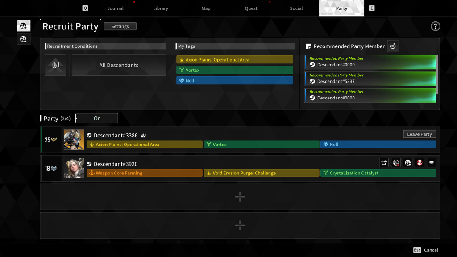Viewport: 457px width, 257px height.
Task: Refresh the Recommended Party Member list
Action: 393,46
